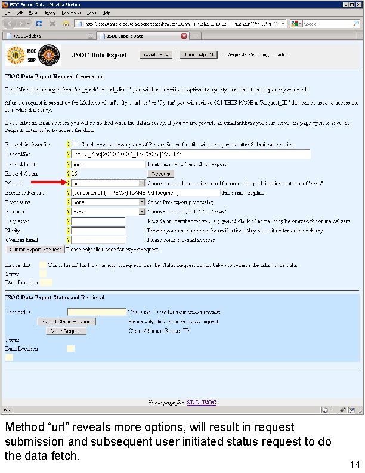Image resolution: width=365 pixels, height=473 pixels.
Task: Click the help icon beside Processing
Action: [68, 202]
